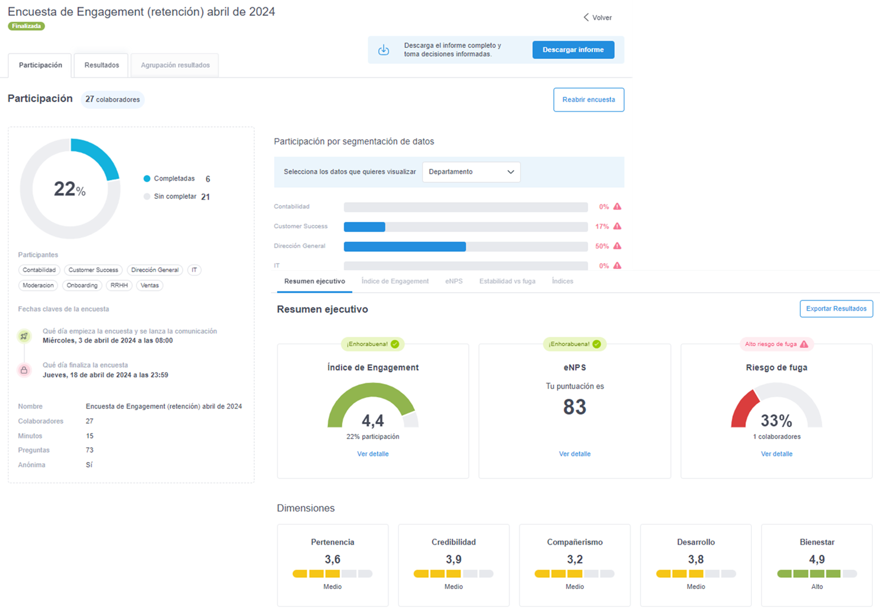Click the Dirección General participation progress bar
This screenshot has height=613, width=880.
(465, 246)
